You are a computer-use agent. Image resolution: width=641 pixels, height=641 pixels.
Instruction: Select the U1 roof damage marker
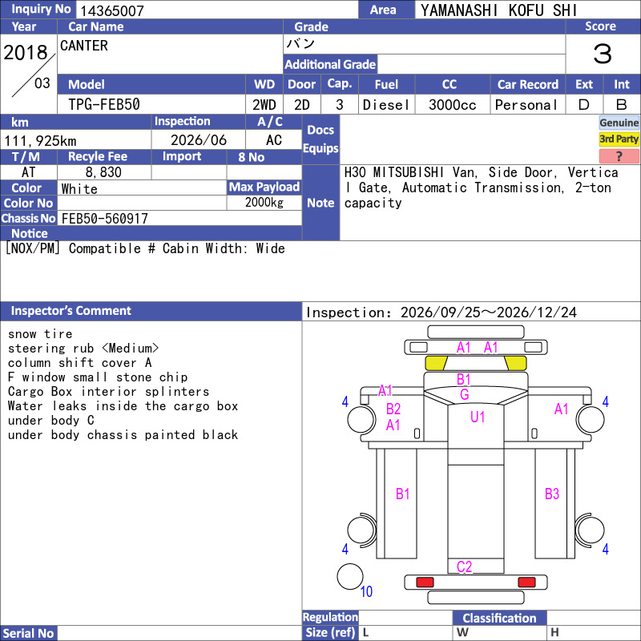tap(477, 417)
